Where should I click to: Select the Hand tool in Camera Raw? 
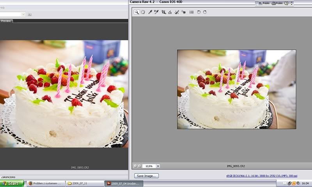coord(143,12)
